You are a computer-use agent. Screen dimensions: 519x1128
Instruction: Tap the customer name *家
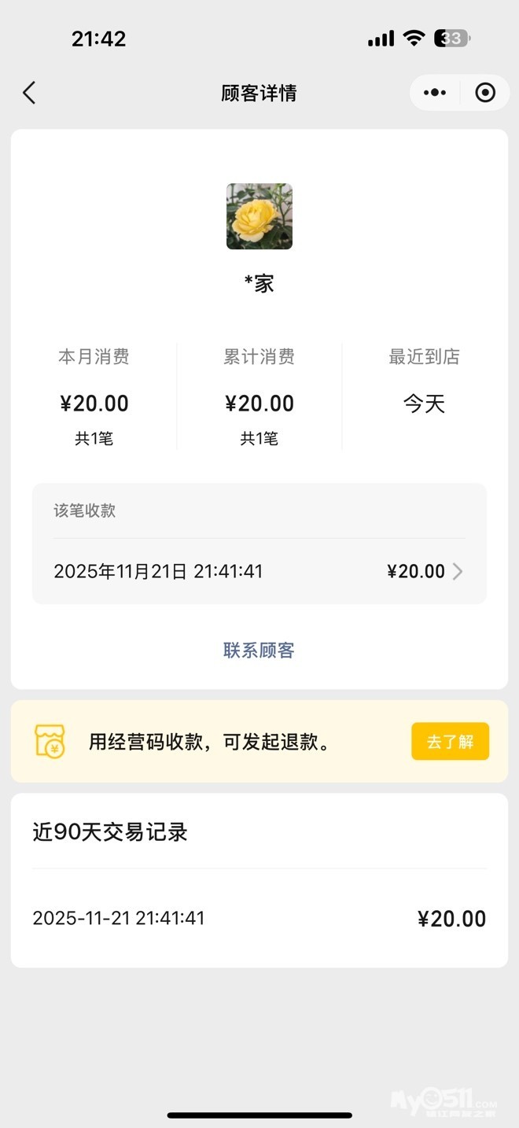click(x=259, y=283)
